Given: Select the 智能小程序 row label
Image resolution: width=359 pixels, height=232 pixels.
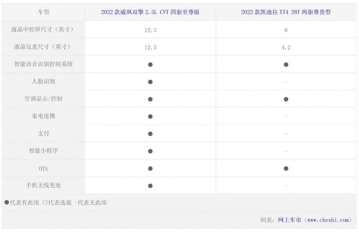Looking at the screenshot, I should [43, 151].
